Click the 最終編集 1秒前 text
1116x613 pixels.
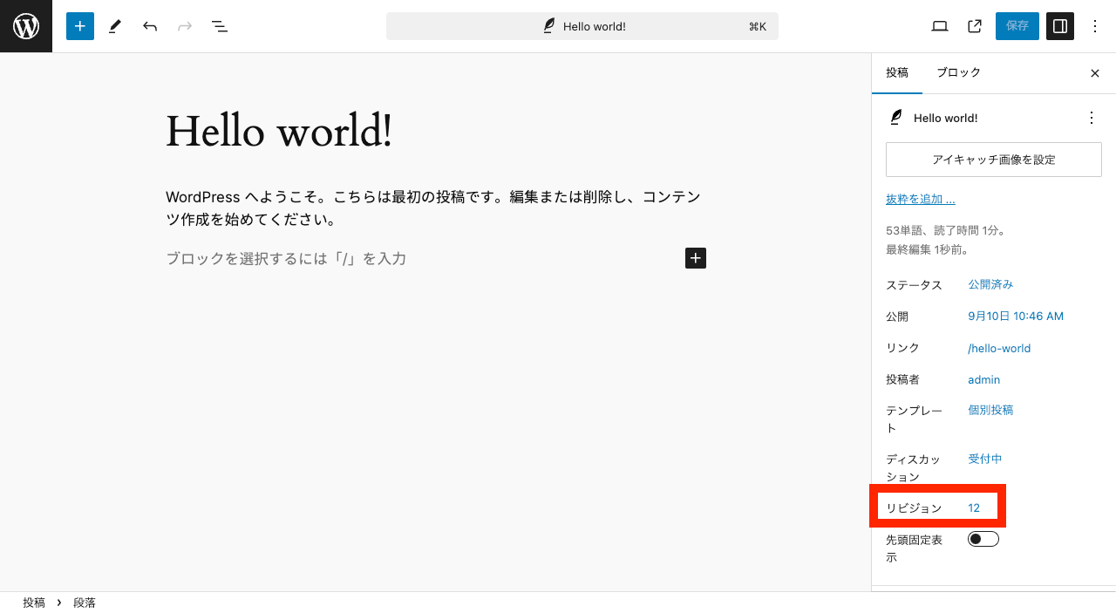[928, 249]
